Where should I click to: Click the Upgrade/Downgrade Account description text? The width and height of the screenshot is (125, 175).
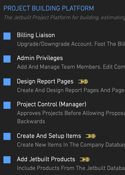coord(71,44)
